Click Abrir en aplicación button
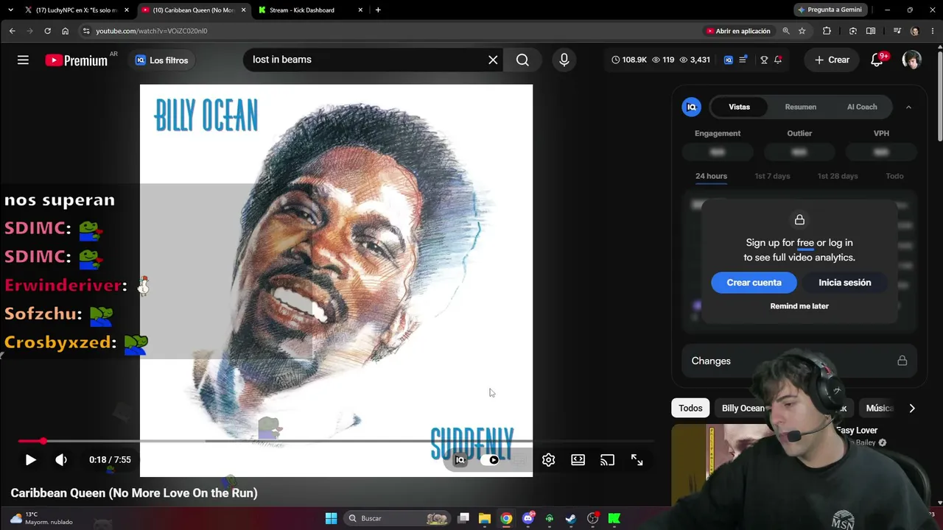Viewport: 943px width, 530px height. tap(738, 31)
